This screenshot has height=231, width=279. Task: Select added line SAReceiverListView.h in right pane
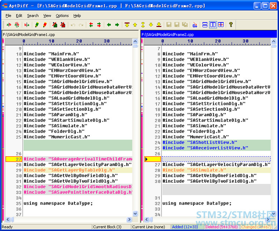click(216, 148)
